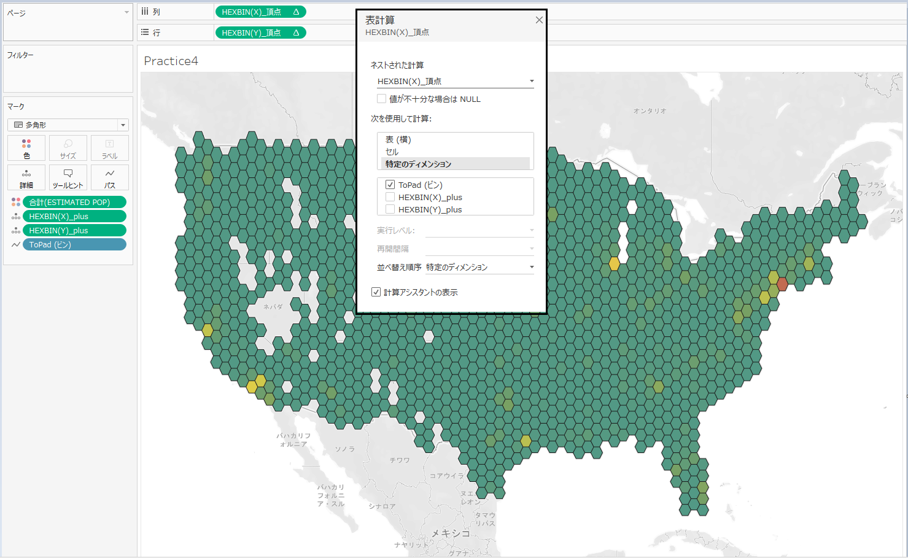Expand the mark type 多角形 dropdown

pyautogui.click(x=68, y=125)
